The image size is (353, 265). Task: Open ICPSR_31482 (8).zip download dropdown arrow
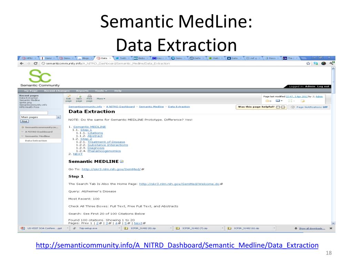pyautogui.click(x=171, y=228)
